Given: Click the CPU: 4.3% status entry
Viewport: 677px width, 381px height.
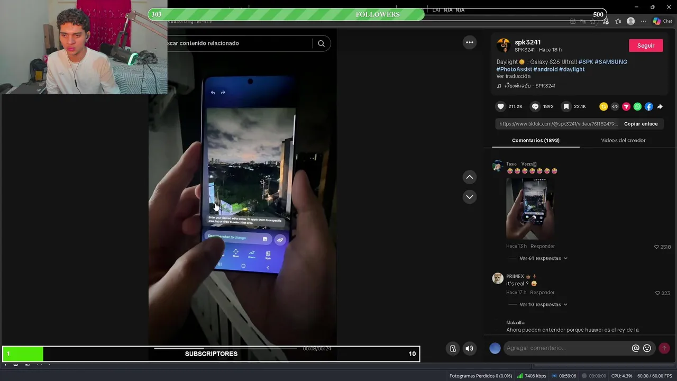Looking at the screenshot, I should [x=621, y=376].
